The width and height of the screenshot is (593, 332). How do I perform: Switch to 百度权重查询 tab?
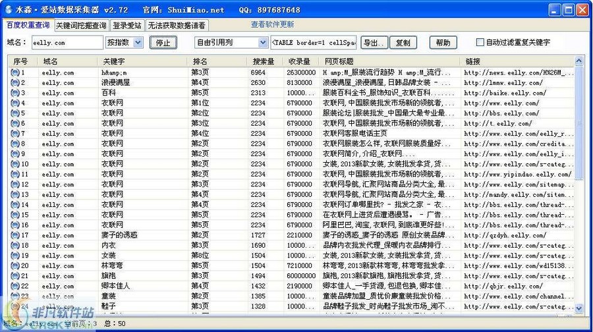point(28,25)
